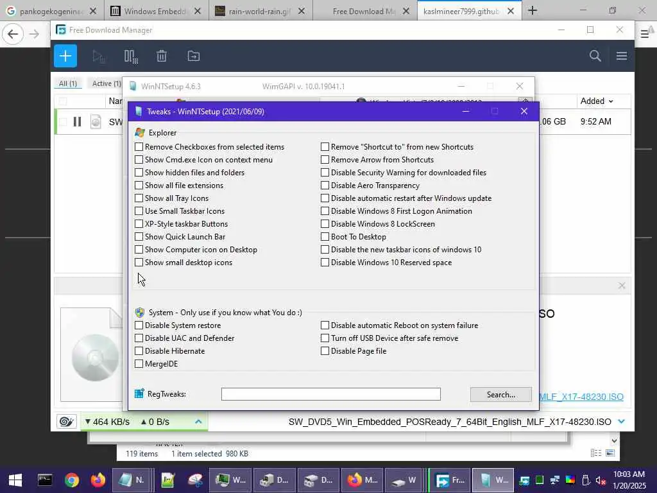The height and width of the screenshot is (493, 657).
Task: Enable Remove Checkboxes from selected items
Action: [x=139, y=147]
